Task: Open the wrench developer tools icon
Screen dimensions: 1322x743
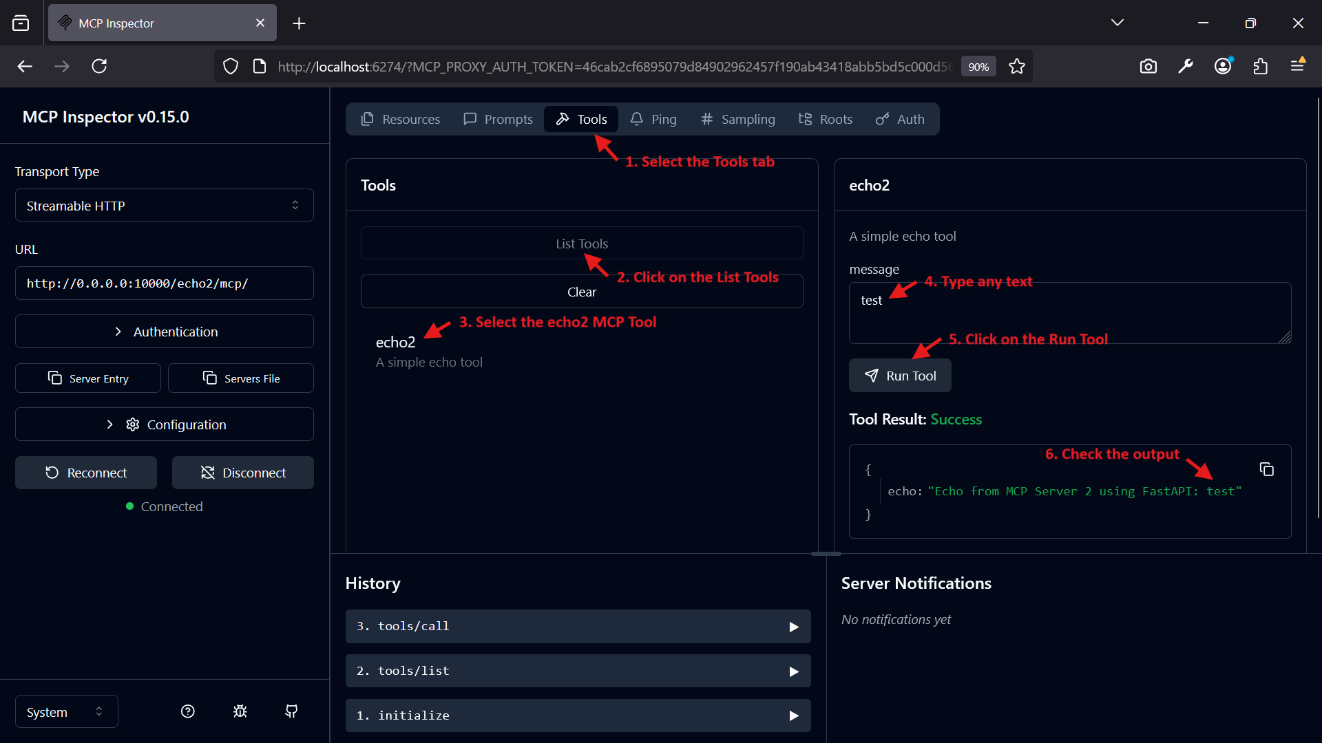Action: (1186, 66)
